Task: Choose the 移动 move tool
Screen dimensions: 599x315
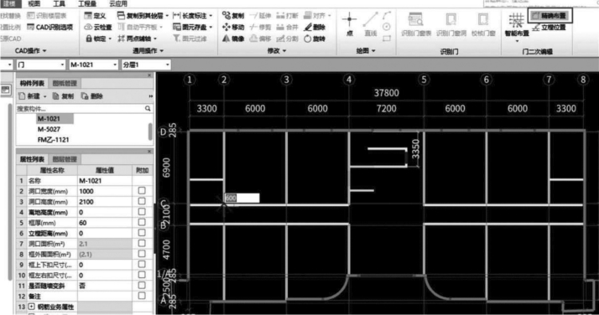Action: (233, 27)
